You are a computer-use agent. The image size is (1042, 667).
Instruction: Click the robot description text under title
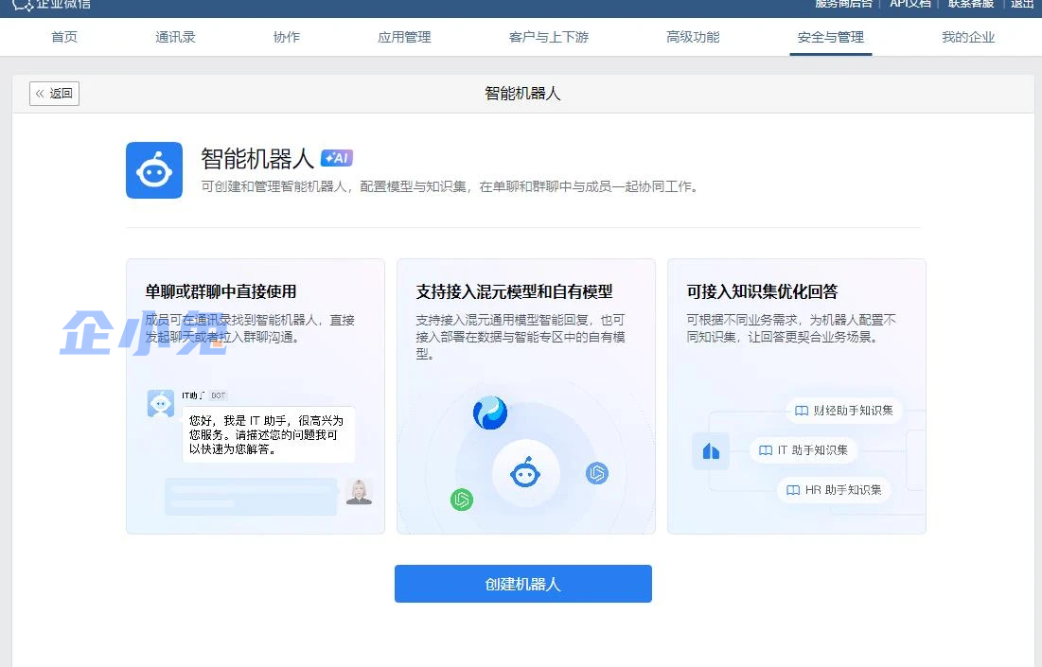point(451,186)
